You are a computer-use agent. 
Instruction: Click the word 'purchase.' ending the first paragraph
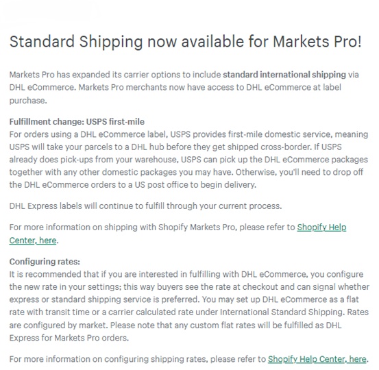click(x=28, y=101)
